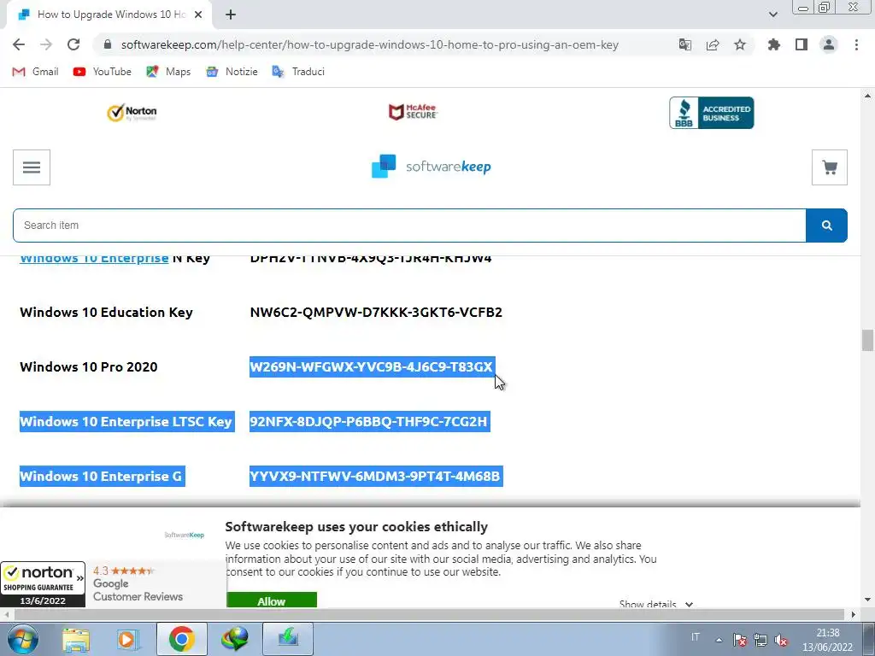The image size is (875, 656).
Task: Click the Windows 10 Enterprise G label
Action: (103, 477)
